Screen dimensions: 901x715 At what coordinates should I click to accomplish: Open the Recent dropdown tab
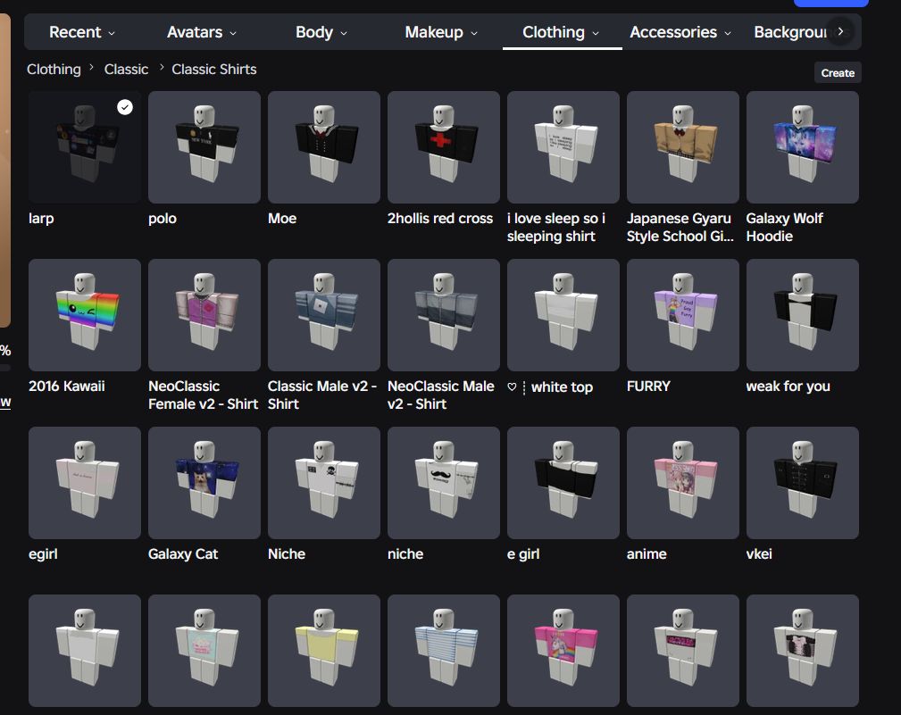(x=82, y=32)
